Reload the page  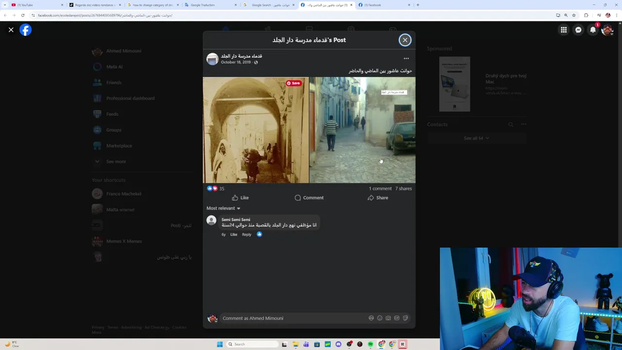(x=22, y=15)
